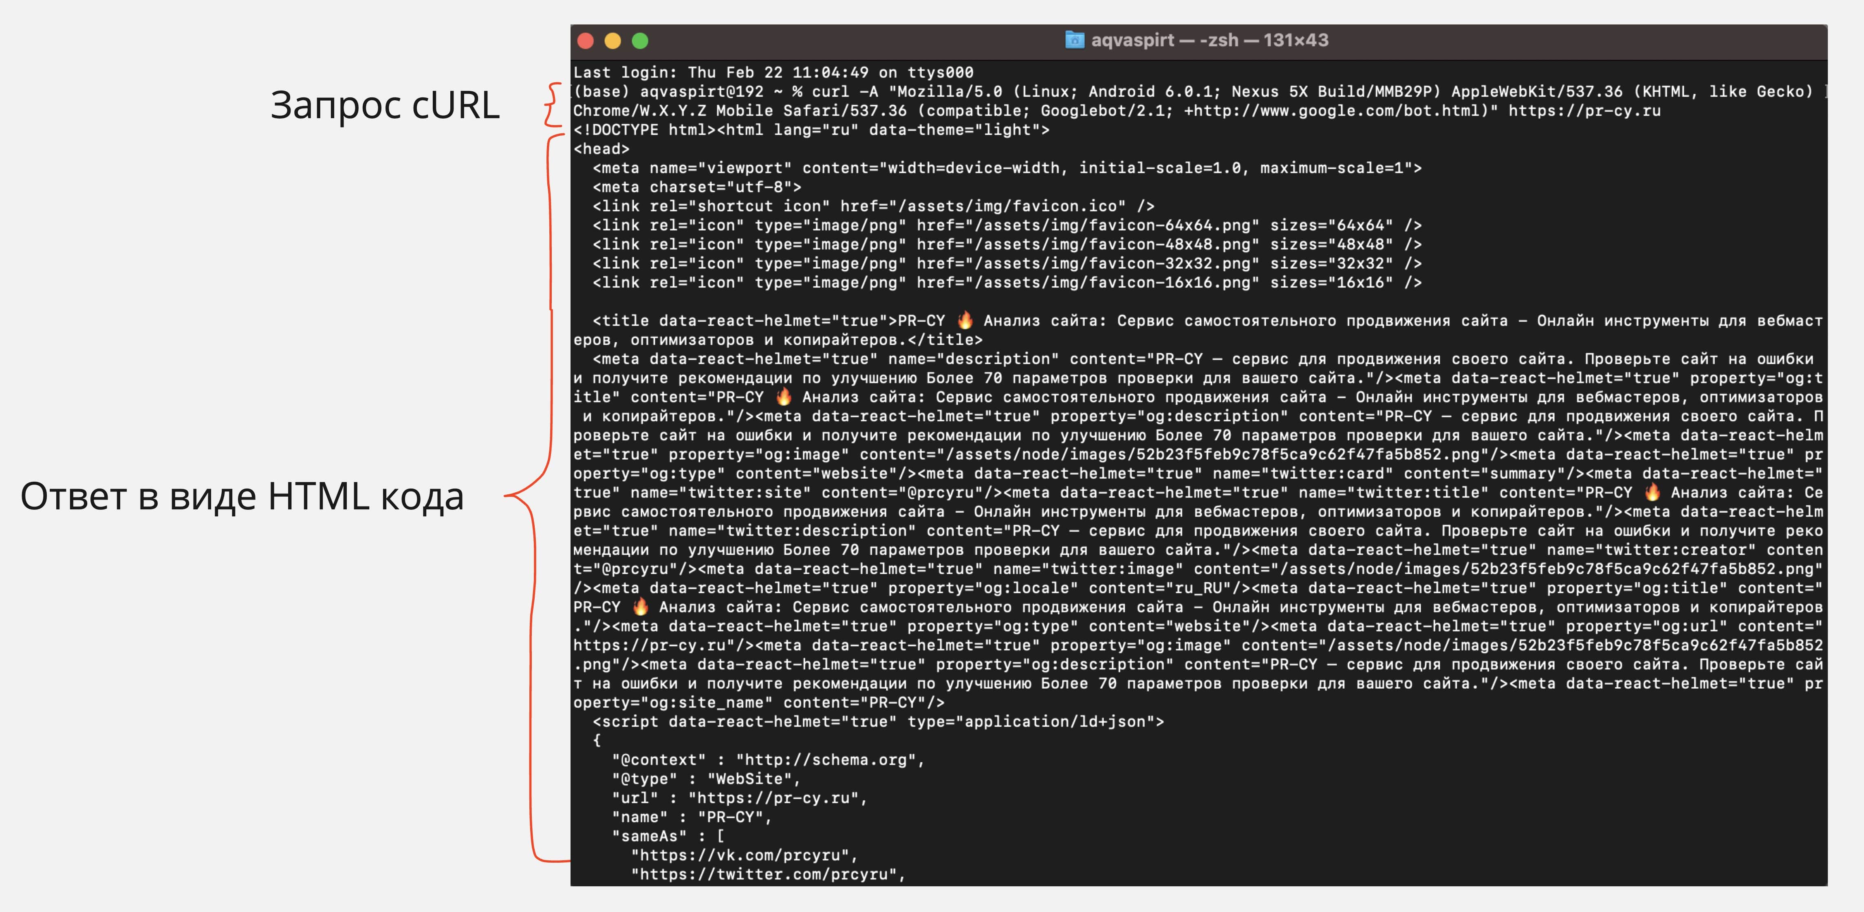
Task: Click the fire emoji in the title tag line
Action: [965, 321]
